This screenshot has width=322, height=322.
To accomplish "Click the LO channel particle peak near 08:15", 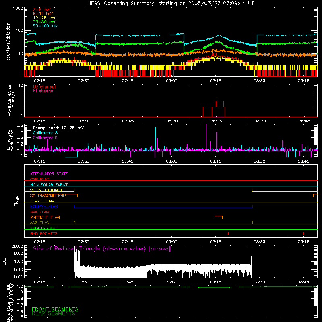I will point(218,107).
